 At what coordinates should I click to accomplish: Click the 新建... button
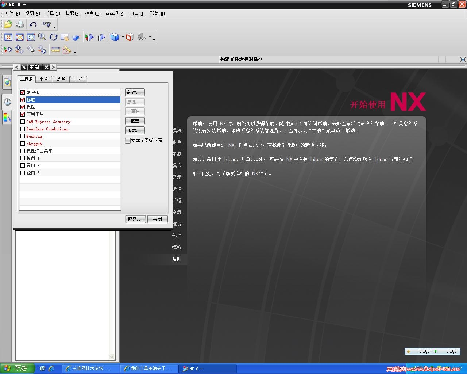coord(135,92)
